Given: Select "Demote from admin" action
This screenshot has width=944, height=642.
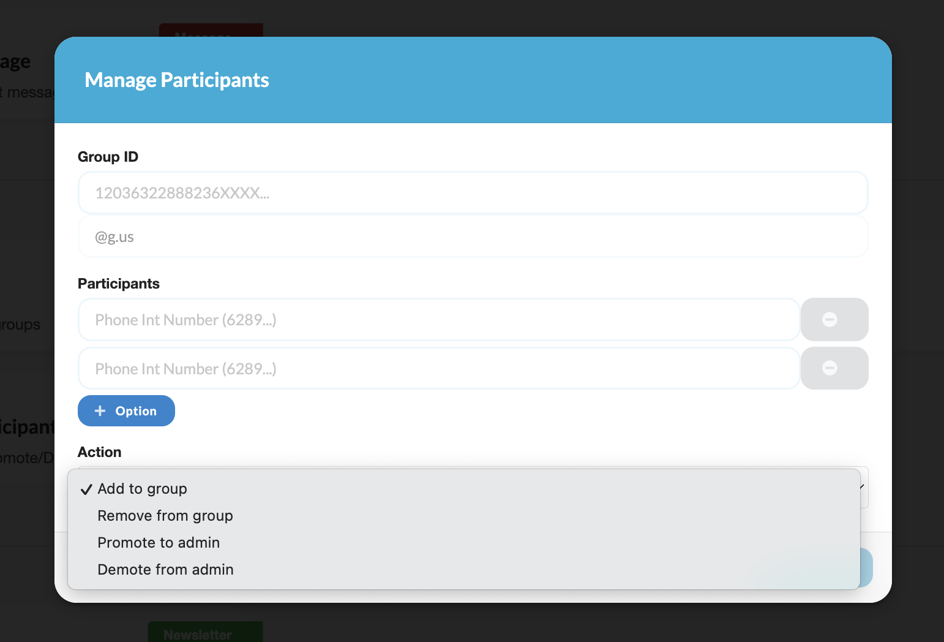Looking at the screenshot, I should [165, 570].
